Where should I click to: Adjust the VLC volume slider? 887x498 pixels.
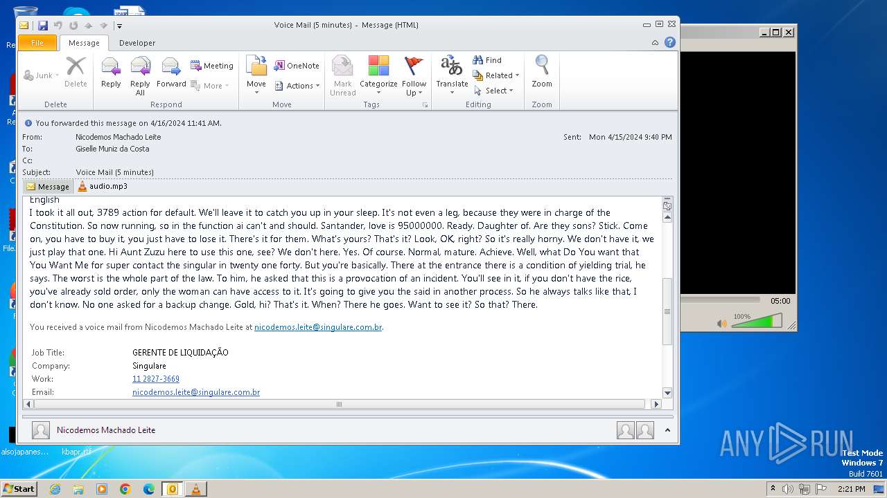coord(757,322)
